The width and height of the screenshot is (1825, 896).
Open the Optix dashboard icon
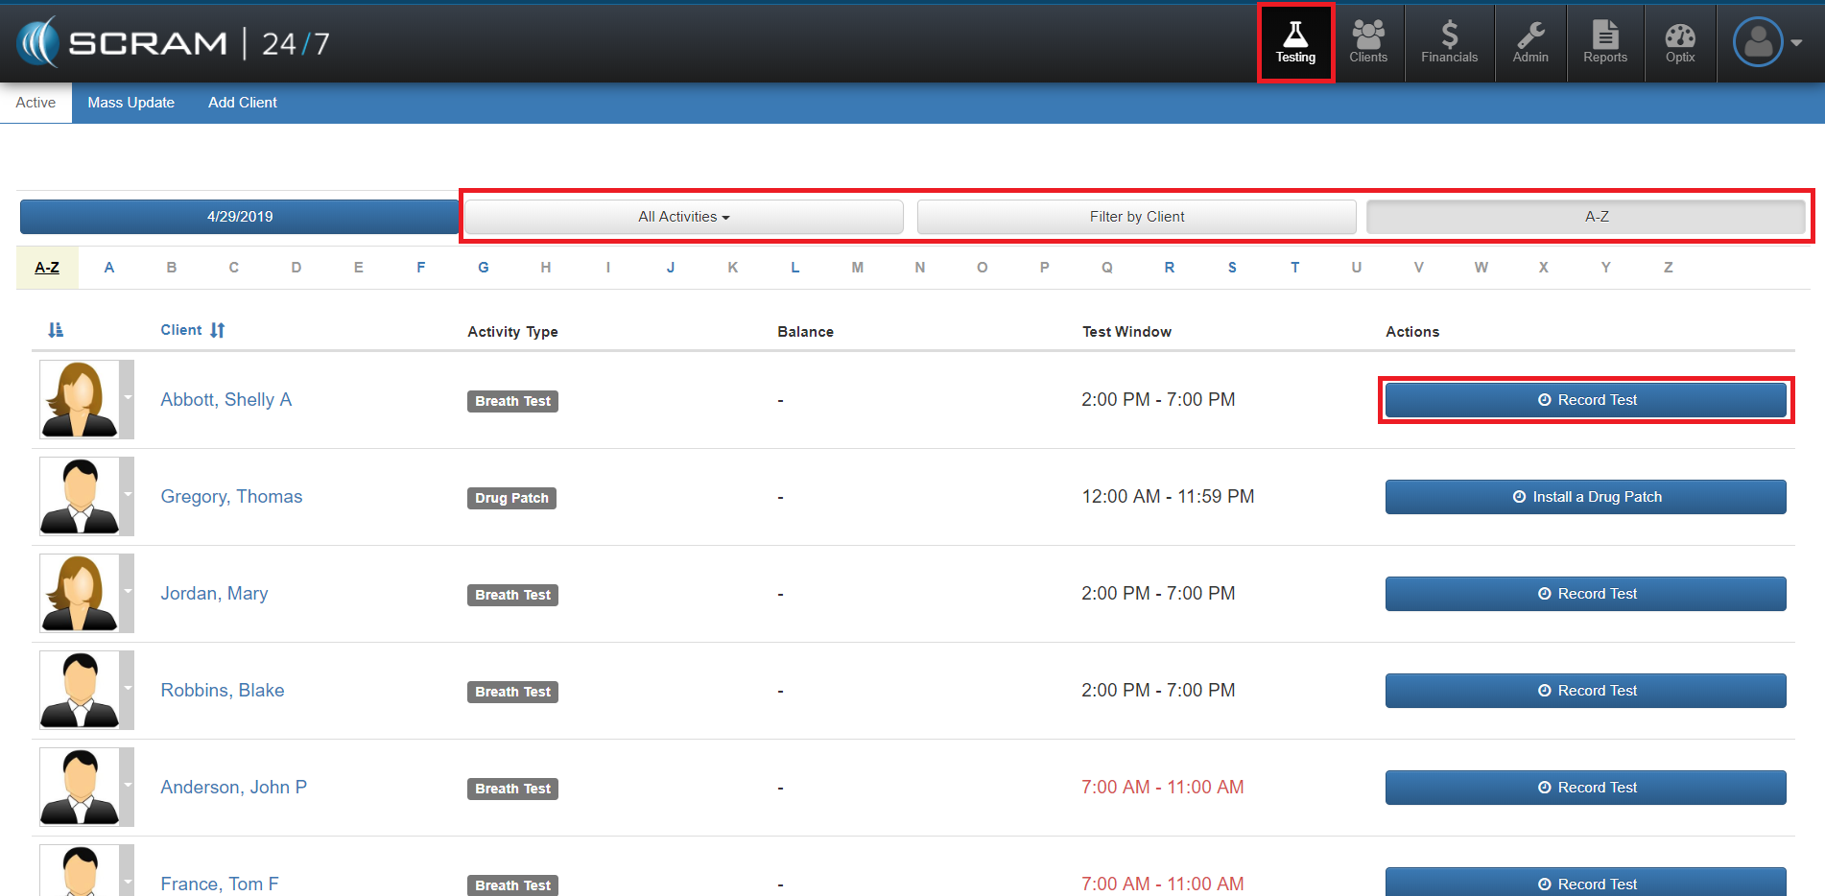click(1679, 42)
